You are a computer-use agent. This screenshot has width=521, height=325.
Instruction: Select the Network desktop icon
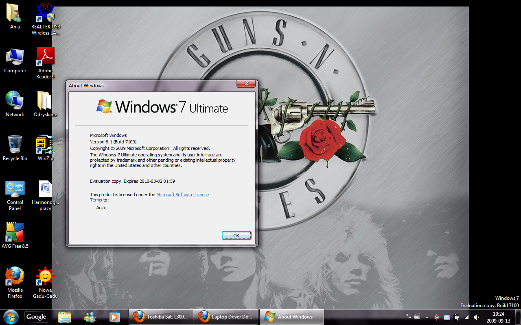(x=15, y=104)
